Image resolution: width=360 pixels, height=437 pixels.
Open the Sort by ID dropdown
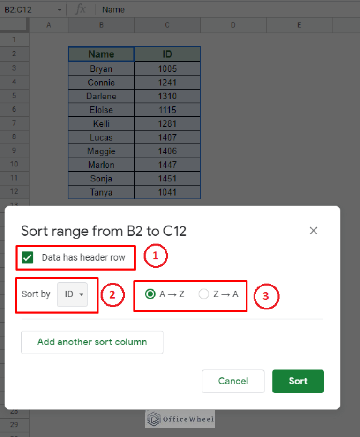point(72,294)
